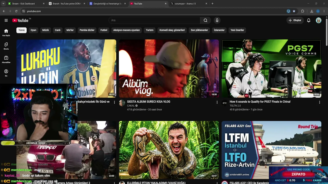
Task: Click the Ara search field
Action: (155, 20)
